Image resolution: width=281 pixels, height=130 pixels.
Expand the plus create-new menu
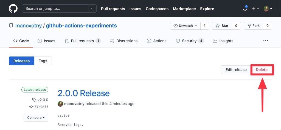255,9
